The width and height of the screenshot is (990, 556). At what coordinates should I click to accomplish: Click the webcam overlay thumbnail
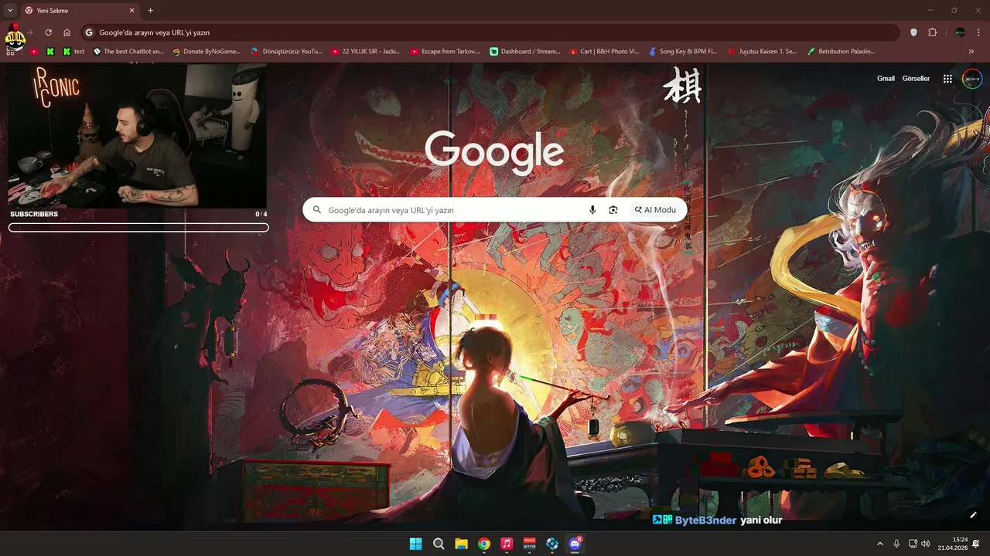[x=138, y=136]
